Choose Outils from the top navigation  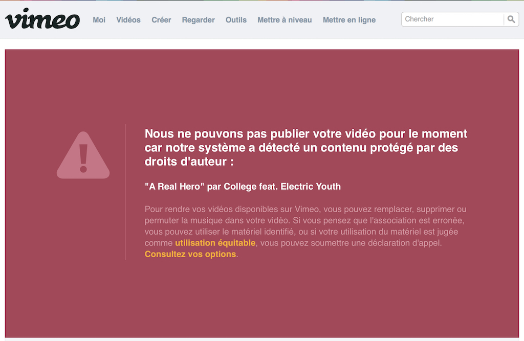[236, 20]
